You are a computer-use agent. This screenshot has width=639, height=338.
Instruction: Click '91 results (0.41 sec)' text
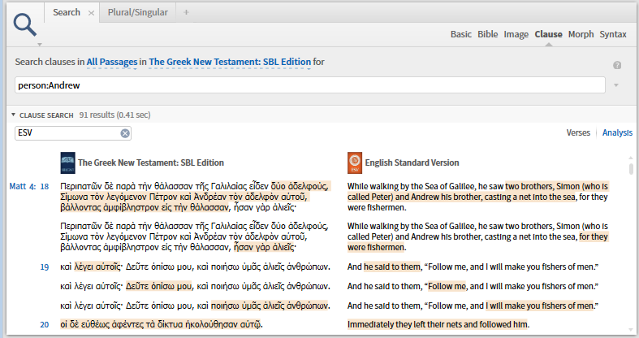pyautogui.click(x=115, y=115)
